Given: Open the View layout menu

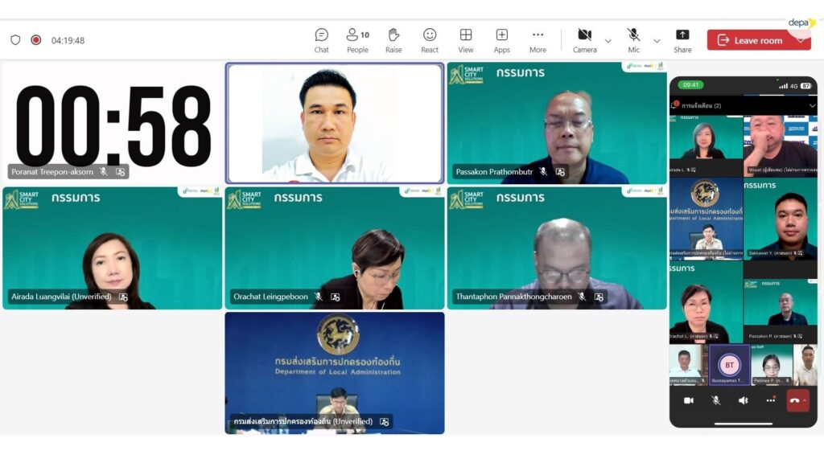Looking at the screenshot, I should [466, 40].
